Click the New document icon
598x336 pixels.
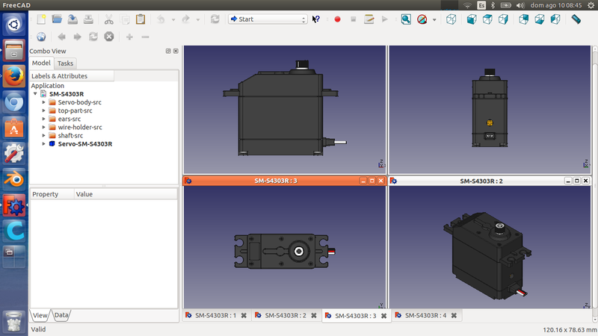point(41,19)
